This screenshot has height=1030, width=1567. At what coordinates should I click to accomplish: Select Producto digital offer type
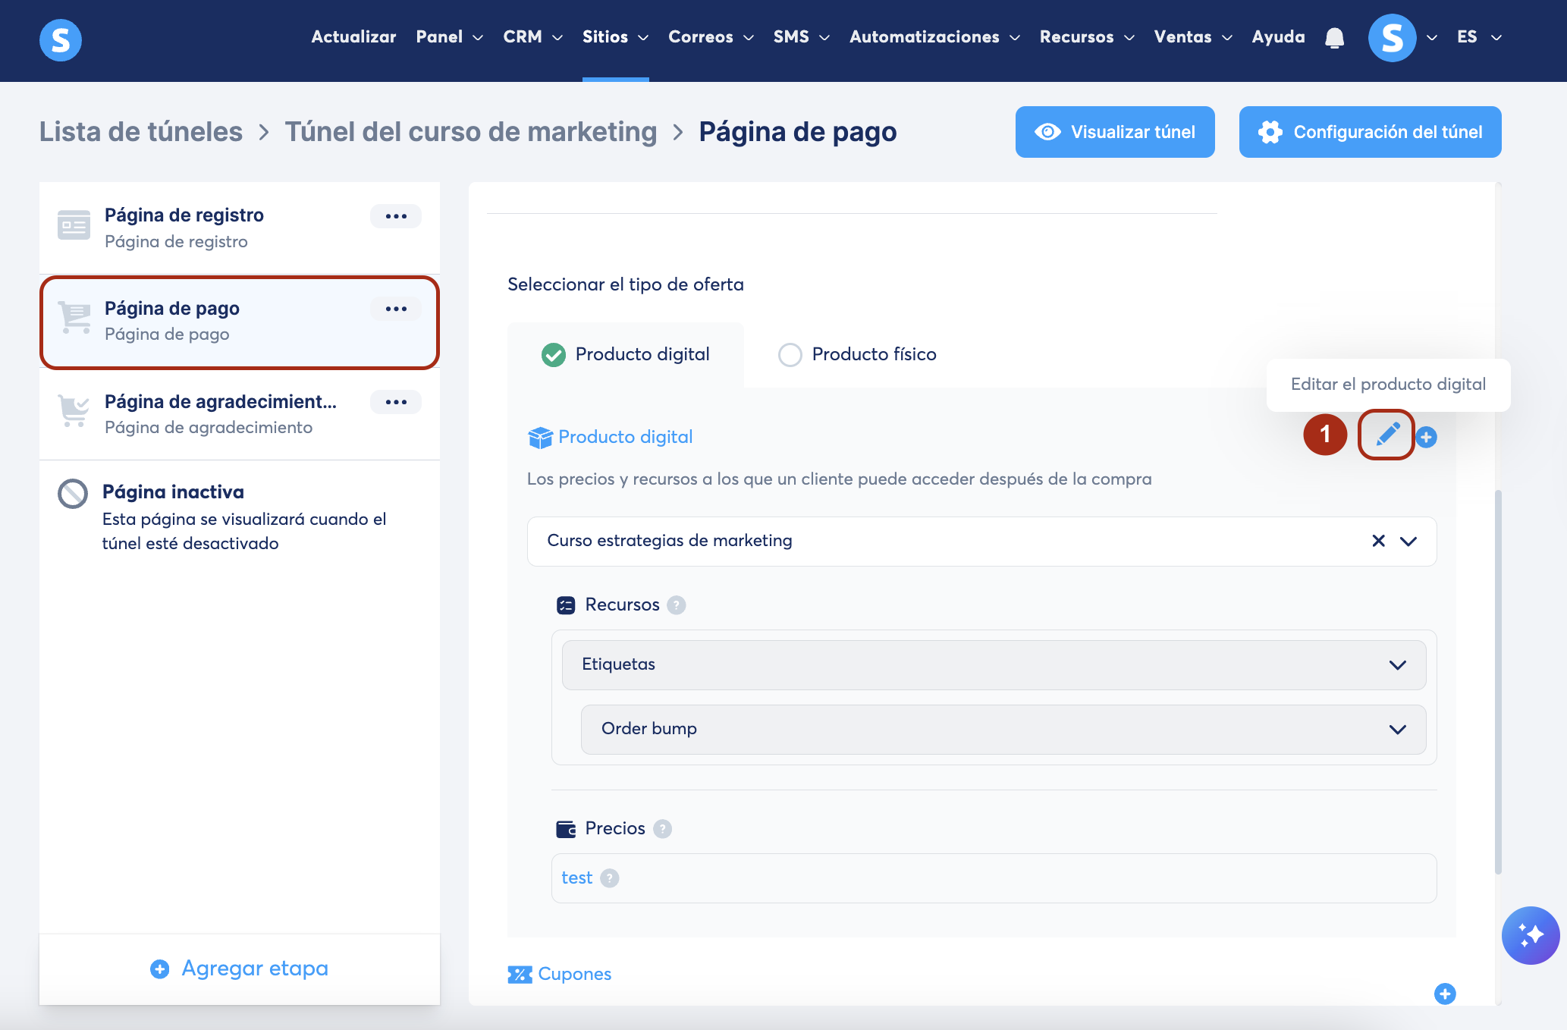pos(554,355)
